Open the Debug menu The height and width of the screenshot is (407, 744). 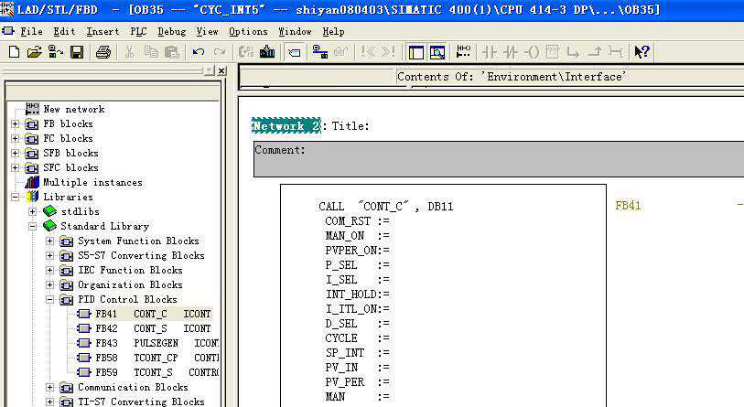(x=171, y=31)
